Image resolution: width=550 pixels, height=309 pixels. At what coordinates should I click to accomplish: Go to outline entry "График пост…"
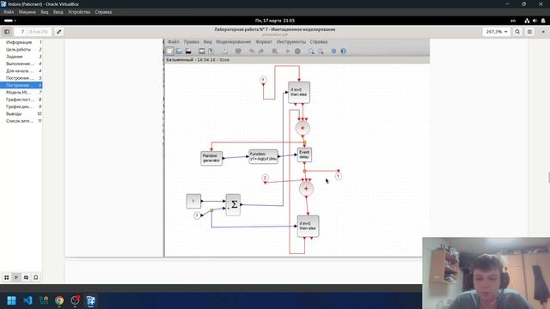[x=21, y=100]
